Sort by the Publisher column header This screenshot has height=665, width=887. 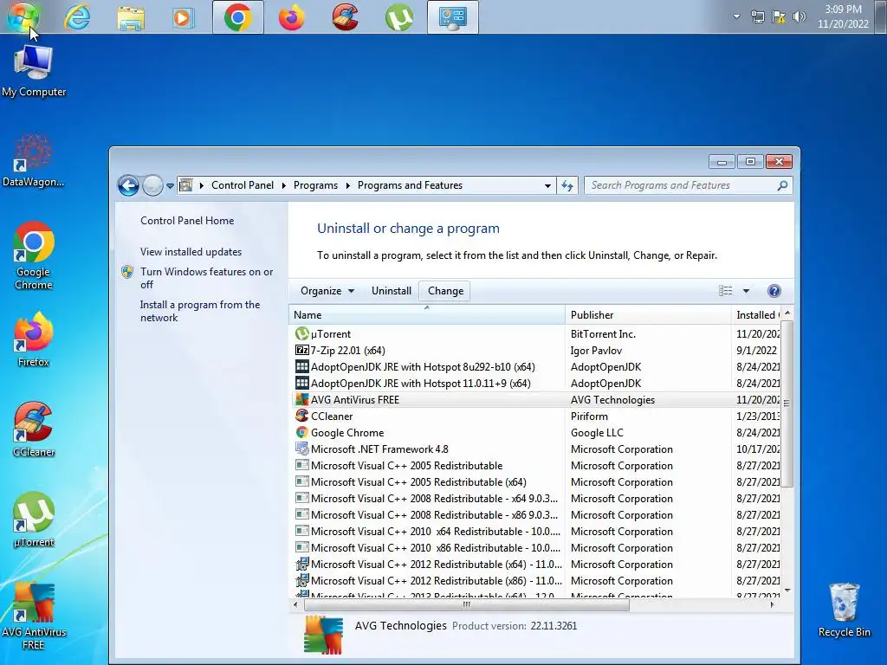(648, 315)
